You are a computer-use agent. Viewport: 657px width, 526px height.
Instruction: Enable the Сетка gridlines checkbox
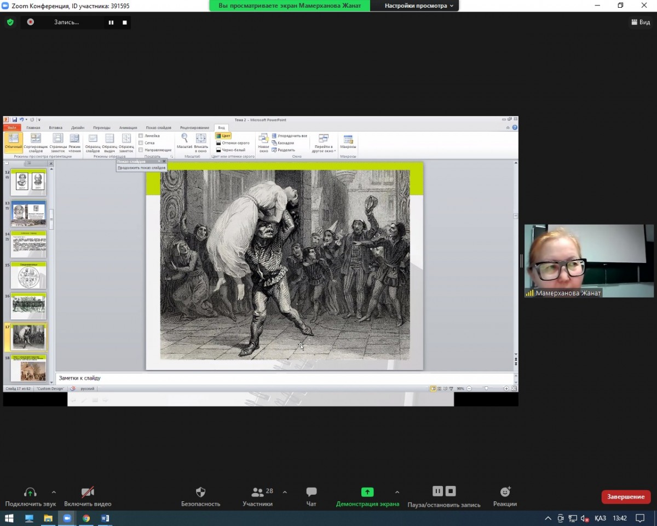click(x=141, y=143)
